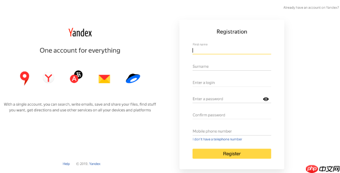
Task: Select the Yandex Translate icon
Action: [76, 77]
